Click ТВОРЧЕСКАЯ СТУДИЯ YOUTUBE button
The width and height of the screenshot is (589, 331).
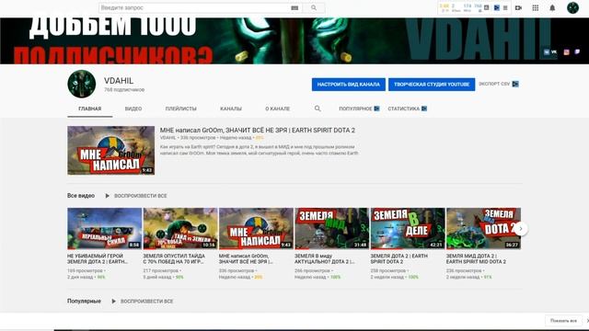[432, 85]
